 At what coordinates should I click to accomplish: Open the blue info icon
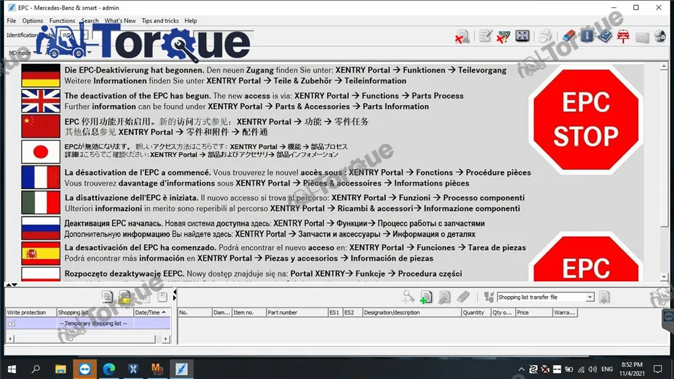[x=586, y=36]
